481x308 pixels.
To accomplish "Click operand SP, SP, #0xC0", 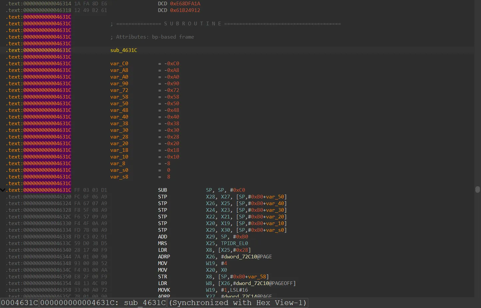I will [x=225, y=190].
